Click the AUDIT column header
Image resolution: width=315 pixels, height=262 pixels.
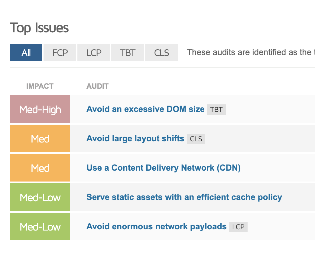[97, 86]
